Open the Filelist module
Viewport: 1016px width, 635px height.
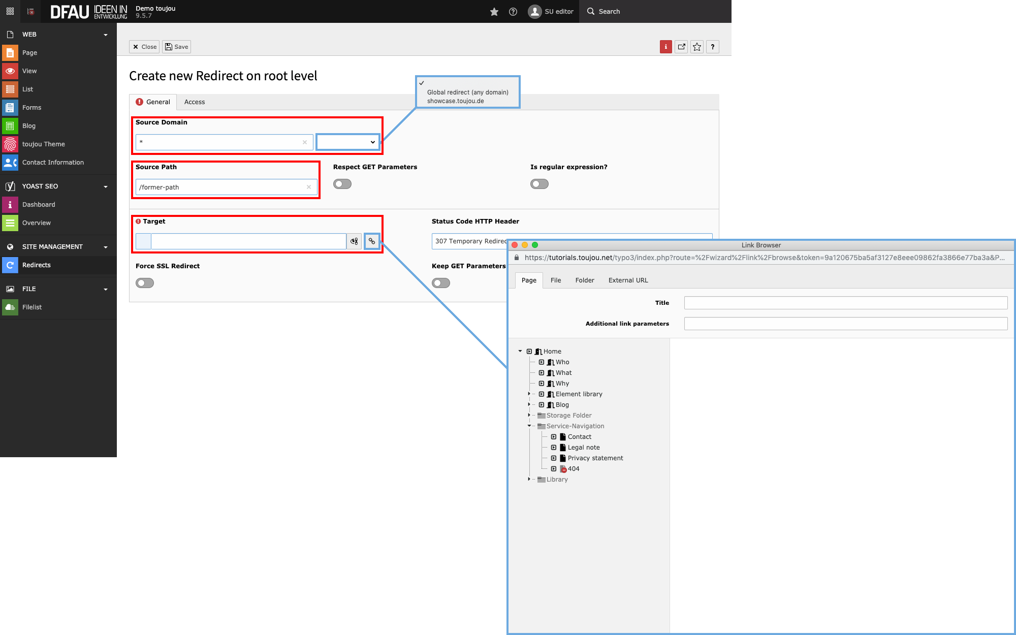[x=31, y=307]
